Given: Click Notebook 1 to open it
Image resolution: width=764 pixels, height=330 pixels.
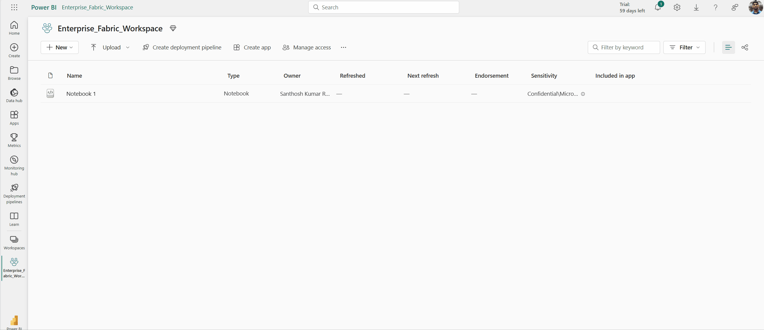Looking at the screenshot, I should 80,93.
